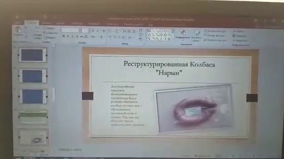Click the Заметки к слайду notes area
The width and height of the screenshot is (284, 159).
click(x=70, y=150)
